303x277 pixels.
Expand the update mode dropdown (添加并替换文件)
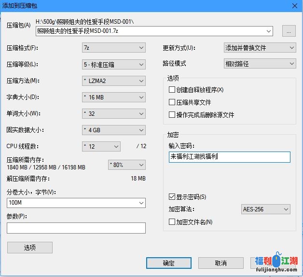point(260,48)
